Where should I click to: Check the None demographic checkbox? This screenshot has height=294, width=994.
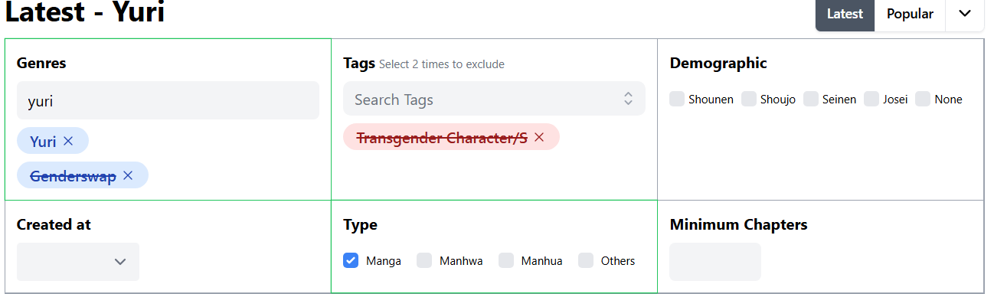923,99
